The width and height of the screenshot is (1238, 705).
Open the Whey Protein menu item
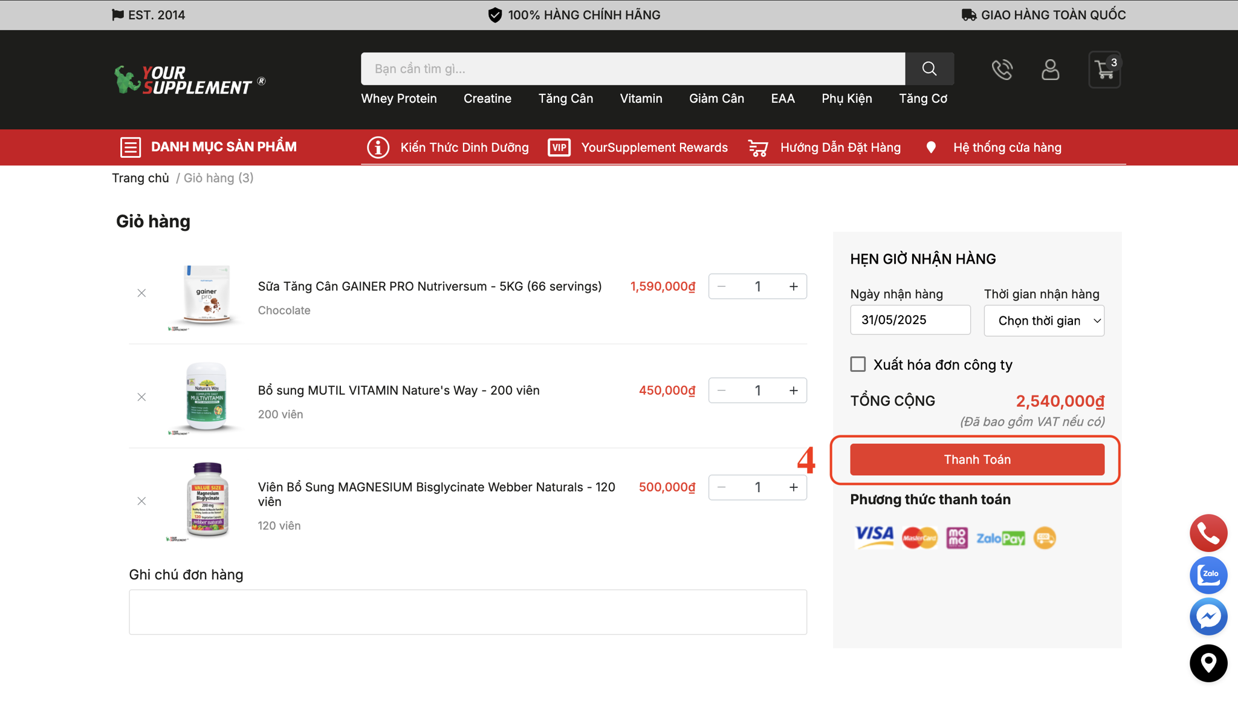[398, 99]
